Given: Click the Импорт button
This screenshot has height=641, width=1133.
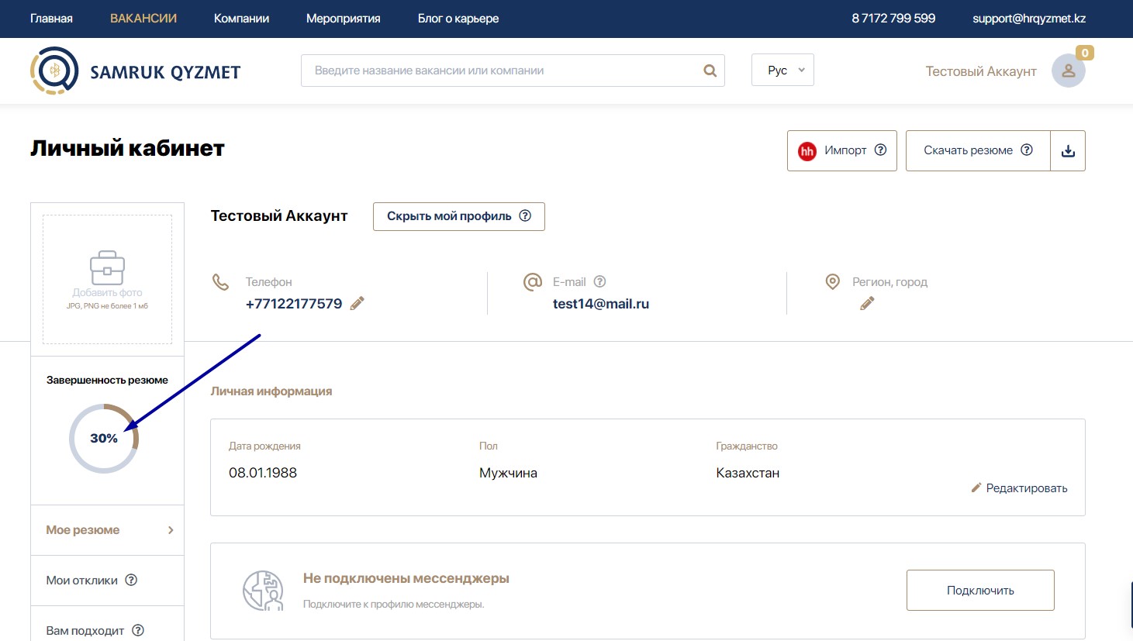Looking at the screenshot, I should [x=842, y=150].
